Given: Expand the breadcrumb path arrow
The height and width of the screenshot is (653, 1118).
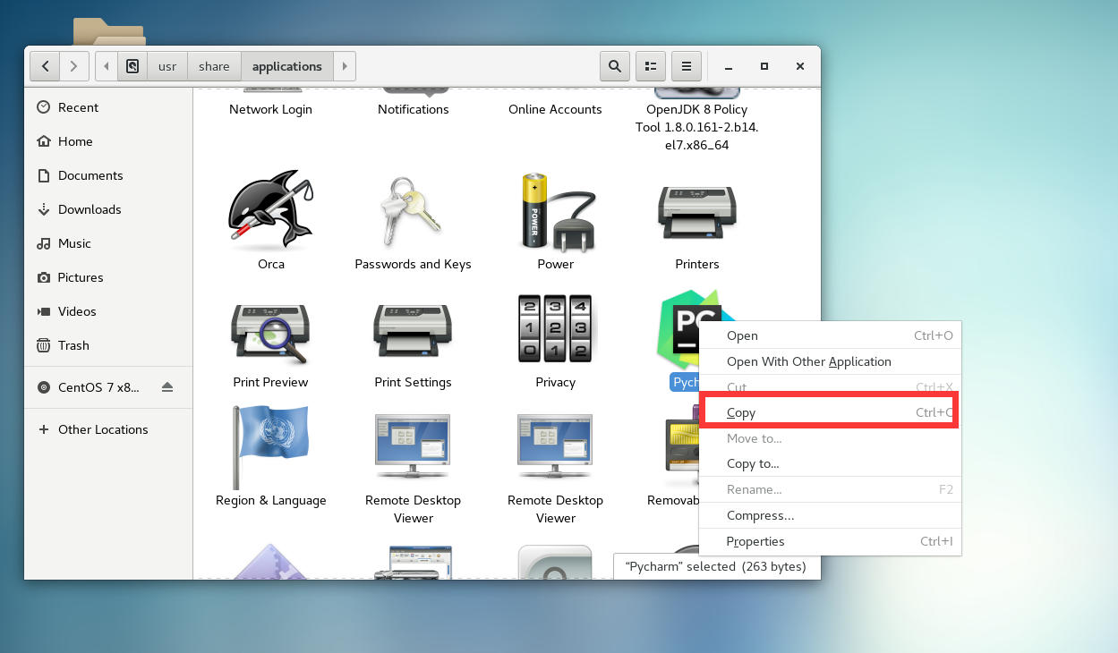Looking at the screenshot, I should [345, 66].
